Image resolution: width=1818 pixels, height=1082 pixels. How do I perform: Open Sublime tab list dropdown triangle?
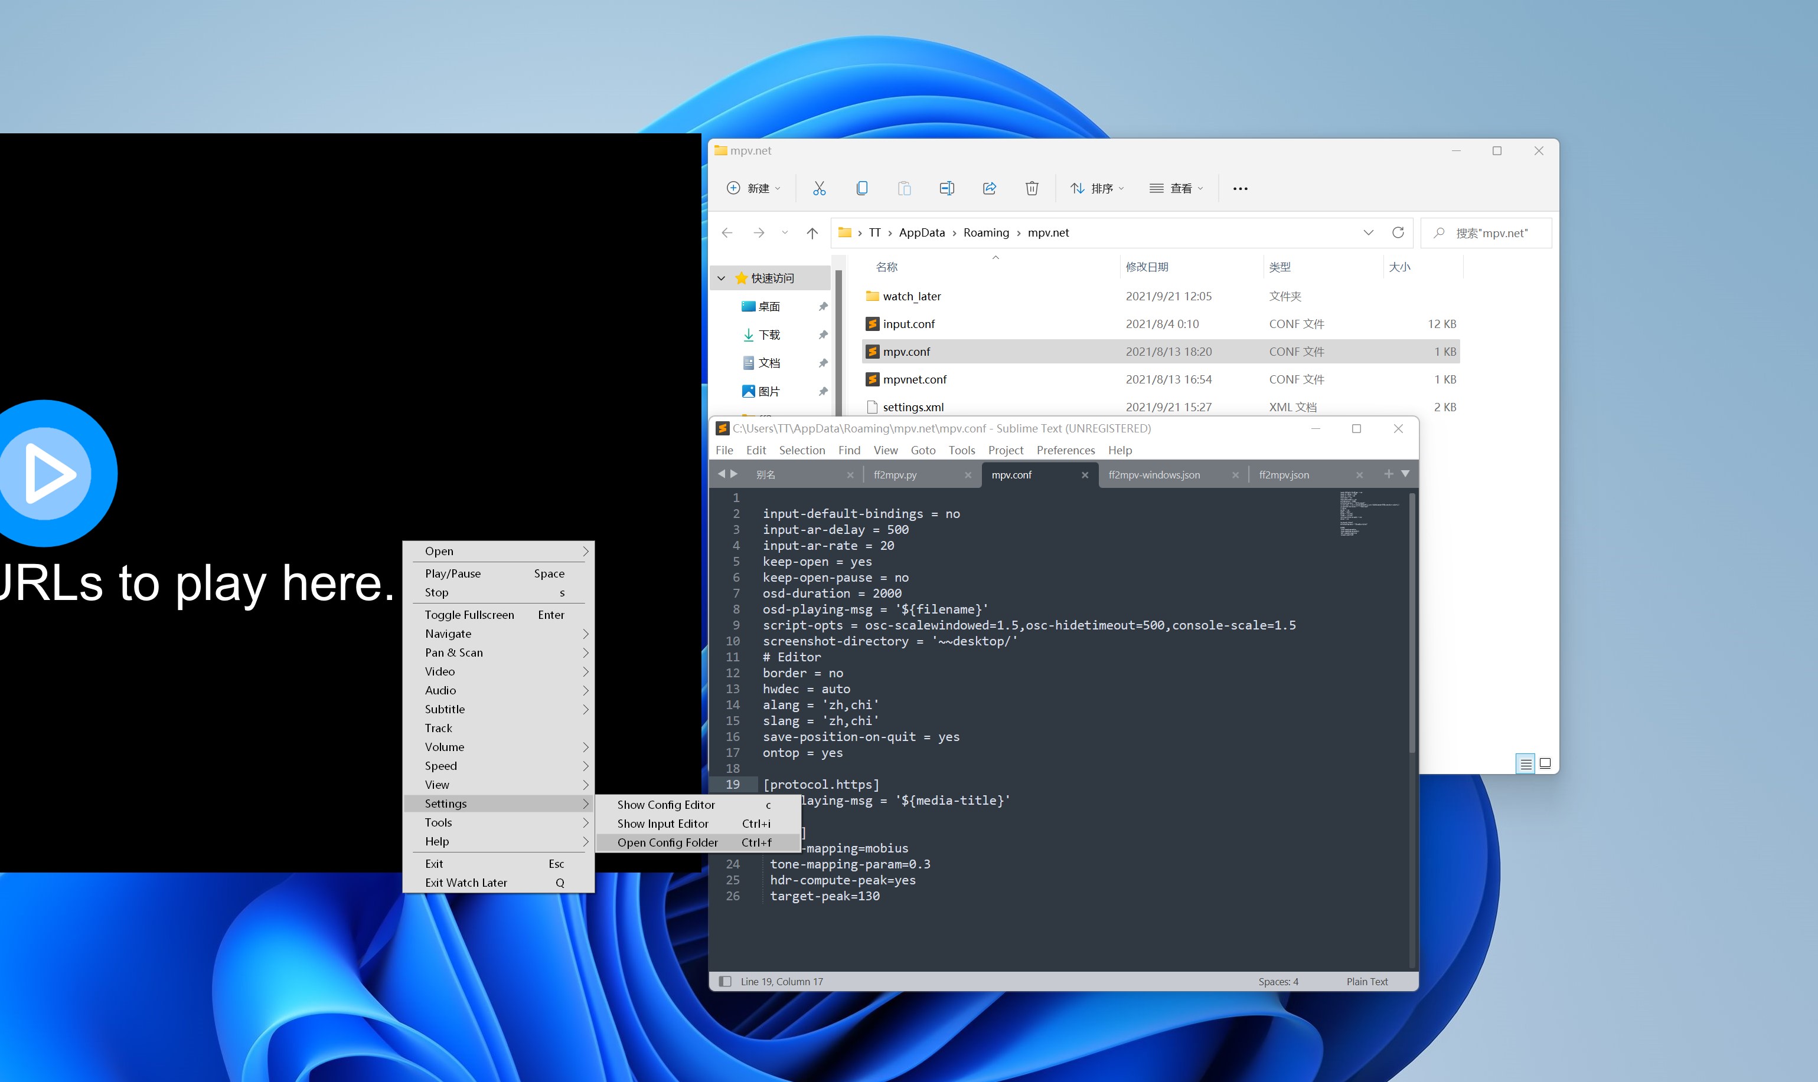(1405, 474)
